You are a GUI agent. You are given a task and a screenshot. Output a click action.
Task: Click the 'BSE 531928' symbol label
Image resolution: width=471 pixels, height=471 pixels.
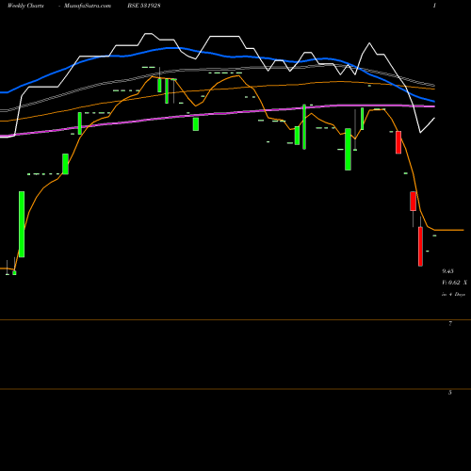coord(144,6)
